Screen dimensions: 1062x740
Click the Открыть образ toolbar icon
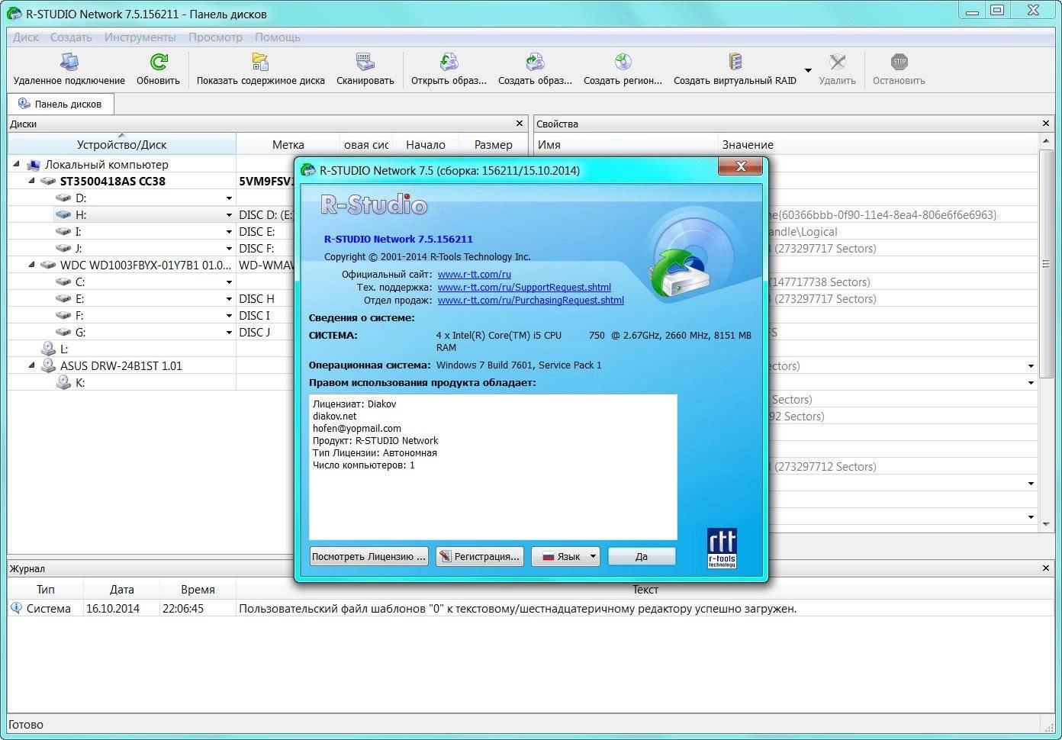coord(449,62)
